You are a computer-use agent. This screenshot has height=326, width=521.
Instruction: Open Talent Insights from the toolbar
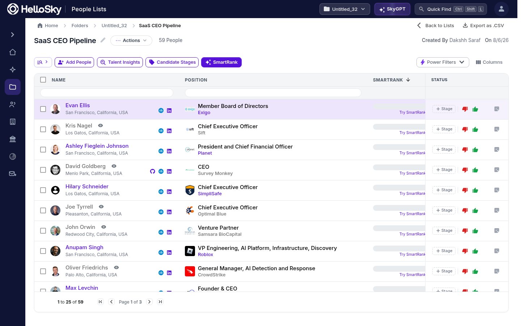click(120, 62)
